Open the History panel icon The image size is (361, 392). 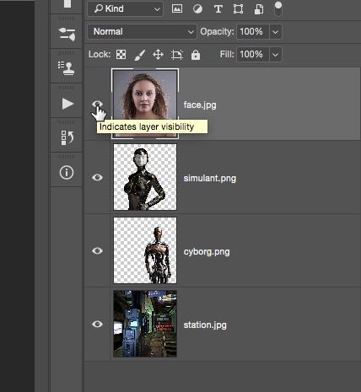(67, 137)
